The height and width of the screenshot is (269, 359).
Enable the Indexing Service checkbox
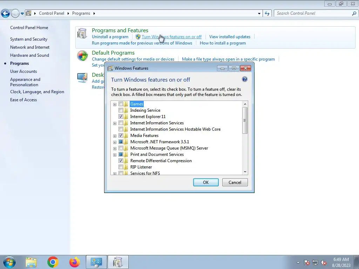[x=121, y=110]
